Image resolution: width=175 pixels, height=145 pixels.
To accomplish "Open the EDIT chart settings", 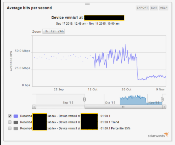I will click(154, 8).
